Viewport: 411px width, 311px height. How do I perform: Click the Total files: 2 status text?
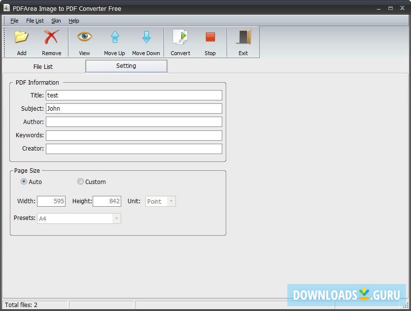tap(21, 305)
